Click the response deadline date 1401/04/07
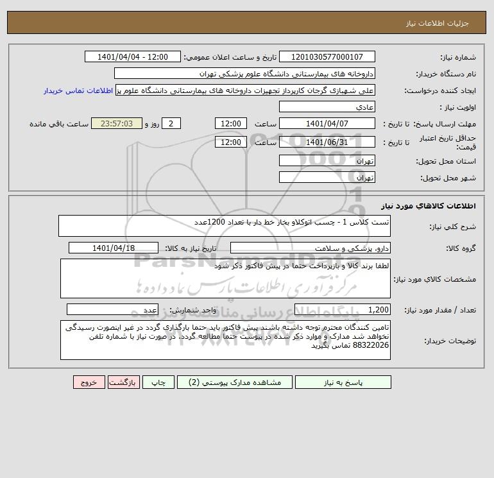The width and height of the screenshot is (494, 478). (327, 124)
